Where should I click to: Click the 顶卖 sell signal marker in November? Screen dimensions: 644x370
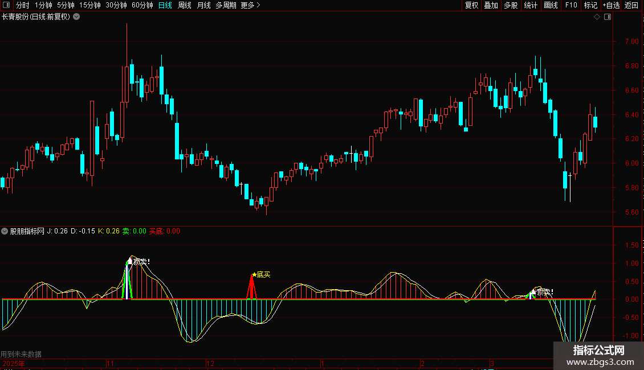[x=138, y=261]
